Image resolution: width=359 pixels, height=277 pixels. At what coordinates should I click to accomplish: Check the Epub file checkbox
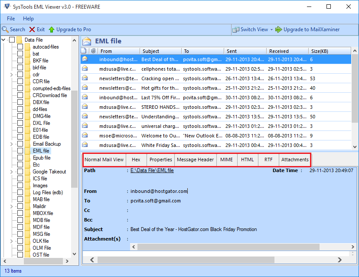[20, 157]
